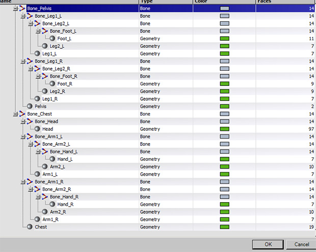Screen dimensions: 316x252
Task: Click the bone icon beside Bone_Leg1_R
Action: [x=30, y=61]
